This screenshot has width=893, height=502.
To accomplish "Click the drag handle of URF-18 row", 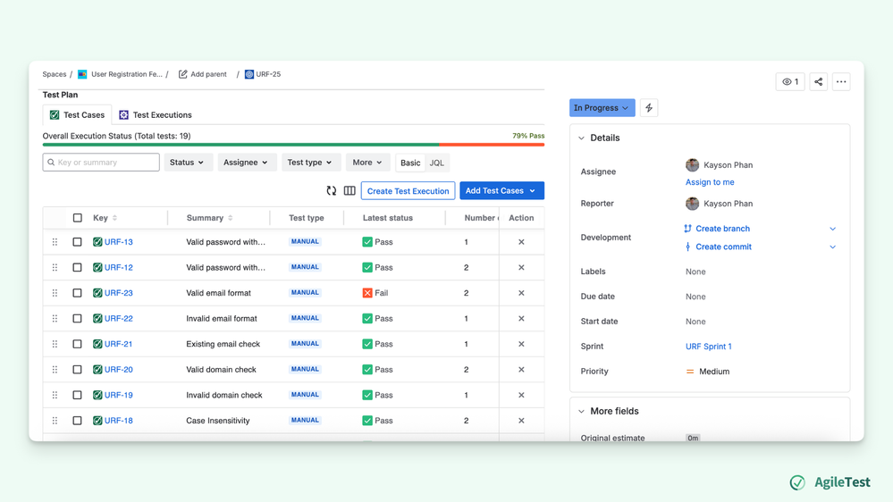I will coord(55,421).
